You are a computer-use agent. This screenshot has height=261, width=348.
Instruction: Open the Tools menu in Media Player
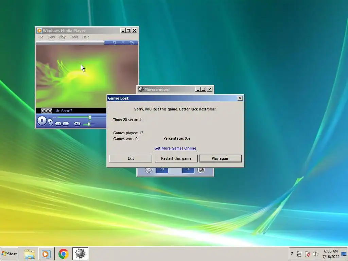pos(74,37)
